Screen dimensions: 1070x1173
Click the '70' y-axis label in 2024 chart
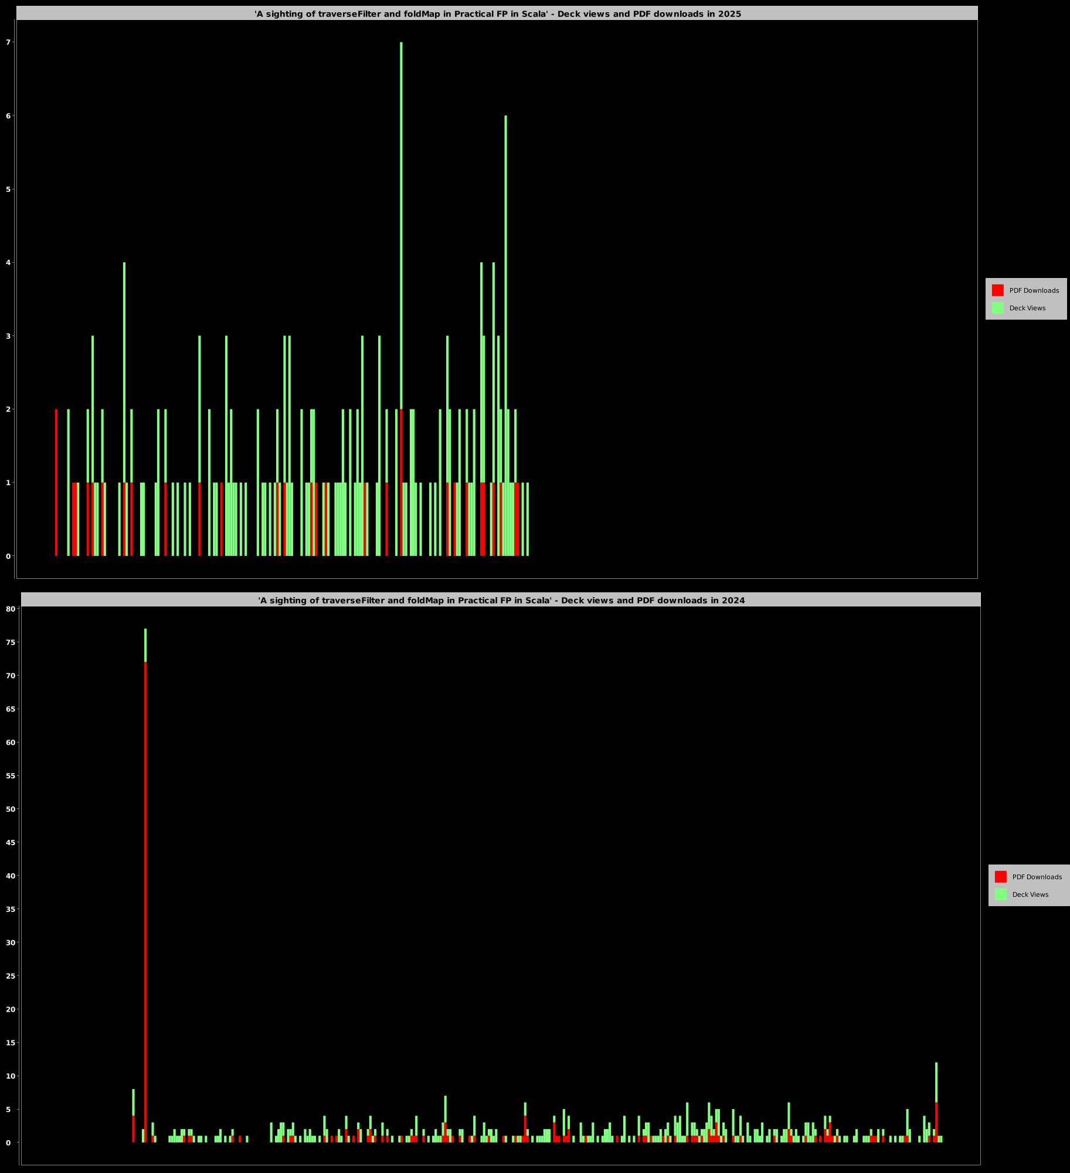click(11, 676)
